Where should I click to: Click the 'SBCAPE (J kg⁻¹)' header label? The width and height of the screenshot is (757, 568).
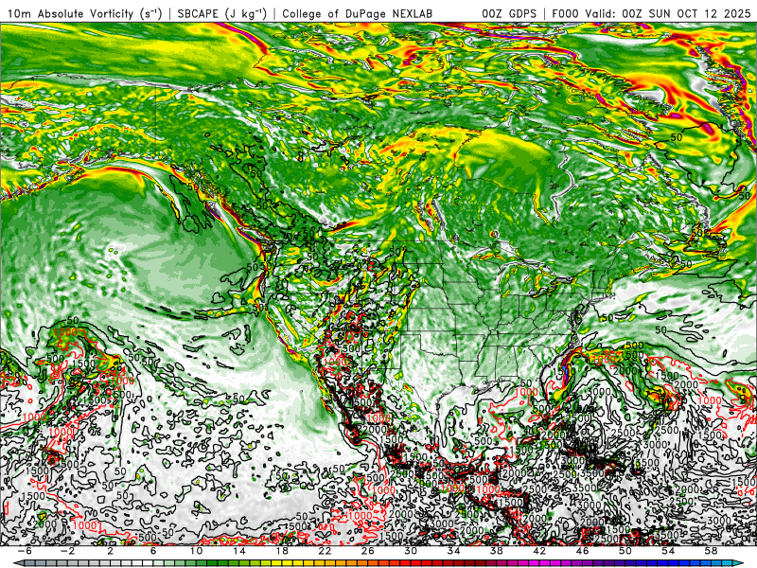point(221,13)
